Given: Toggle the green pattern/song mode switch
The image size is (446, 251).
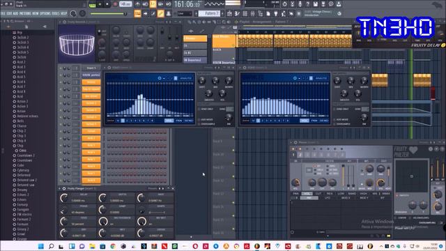Looking at the screenshot, I should click(x=93, y=5).
